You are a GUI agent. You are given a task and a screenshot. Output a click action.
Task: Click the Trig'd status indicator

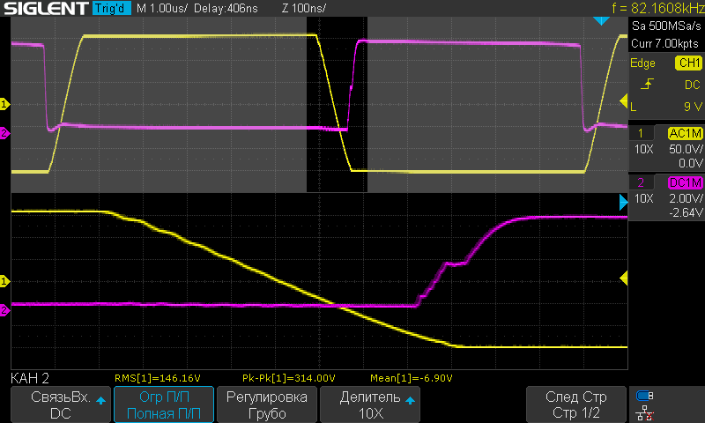(112, 8)
